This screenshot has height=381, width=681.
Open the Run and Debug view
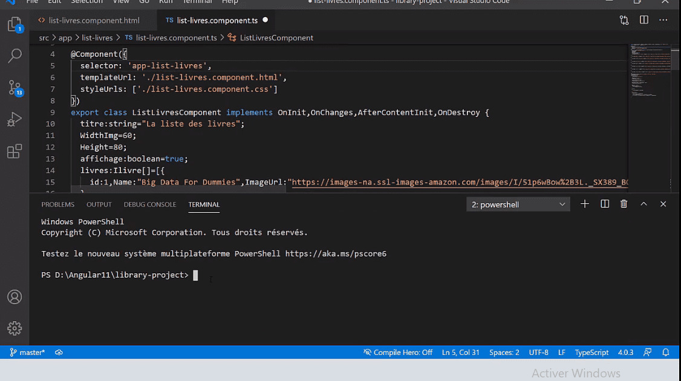15,120
